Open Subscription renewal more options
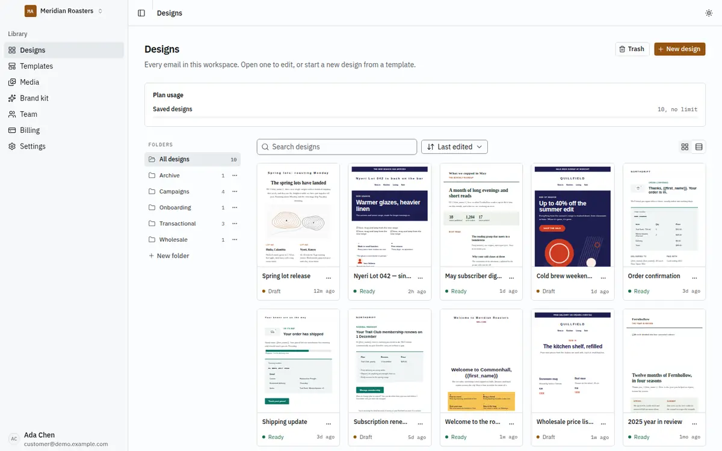The width and height of the screenshot is (722, 451). (420, 423)
